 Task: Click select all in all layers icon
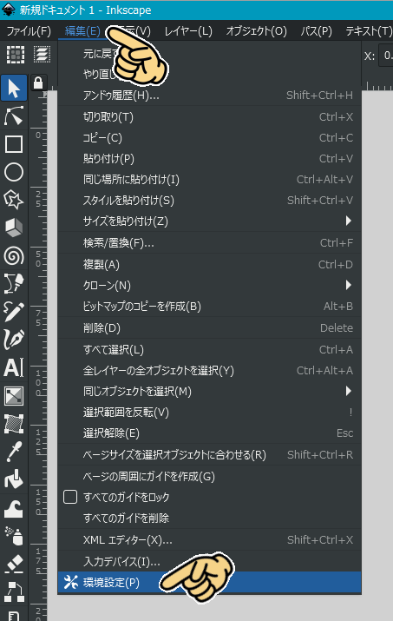click(x=42, y=55)
